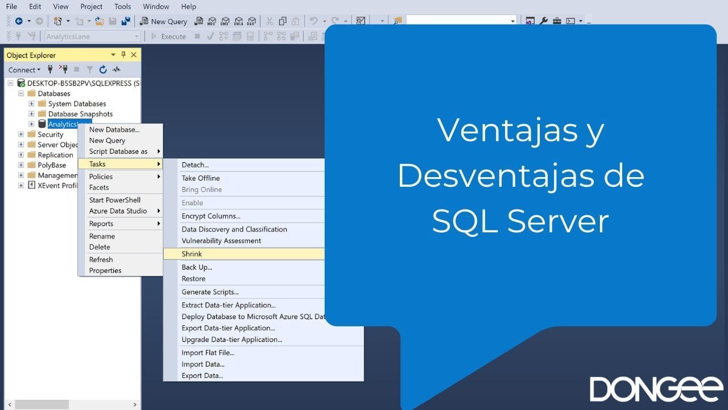Image resolution: width=728 pixels, height=410 pixels.
Task: Click the DAX query icon
Action: (251, 21)
